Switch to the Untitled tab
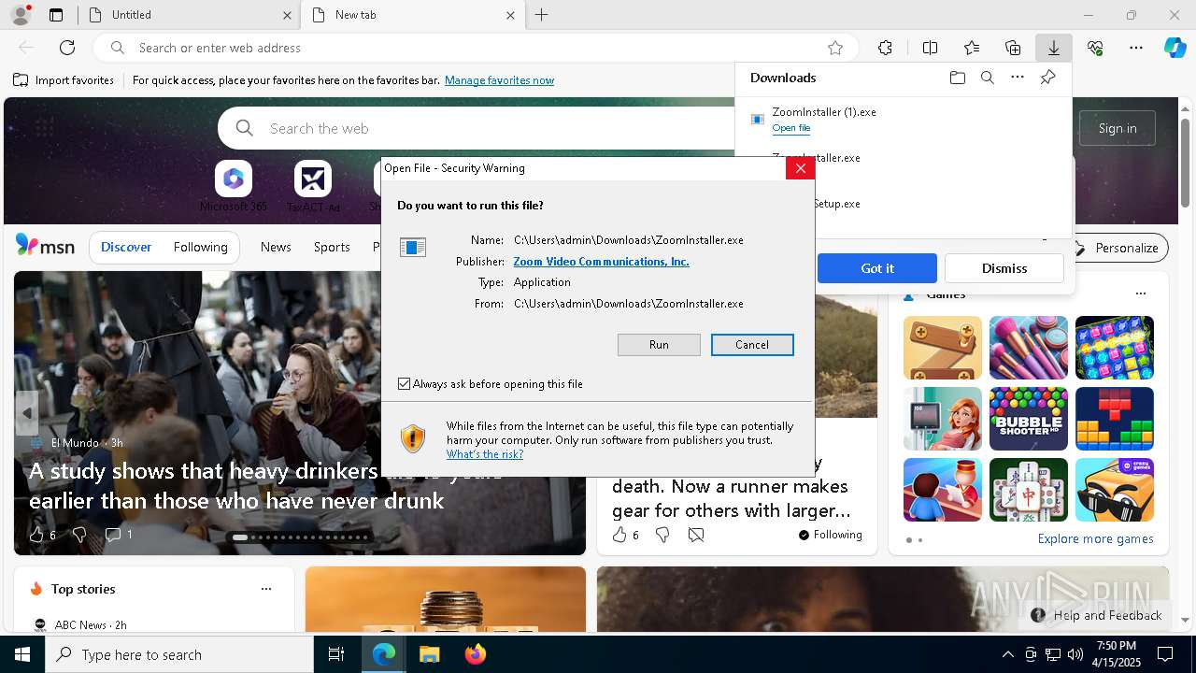Screen dimensions: 1196x673 tap(187, 15)
